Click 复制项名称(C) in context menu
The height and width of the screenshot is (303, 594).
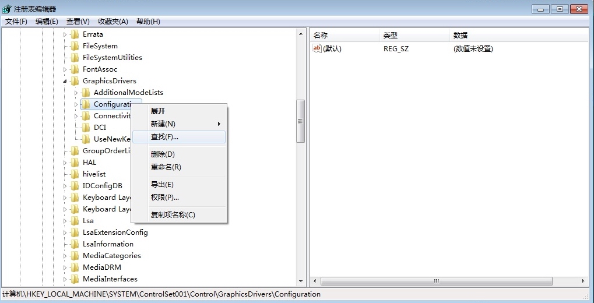coord(173,215)
